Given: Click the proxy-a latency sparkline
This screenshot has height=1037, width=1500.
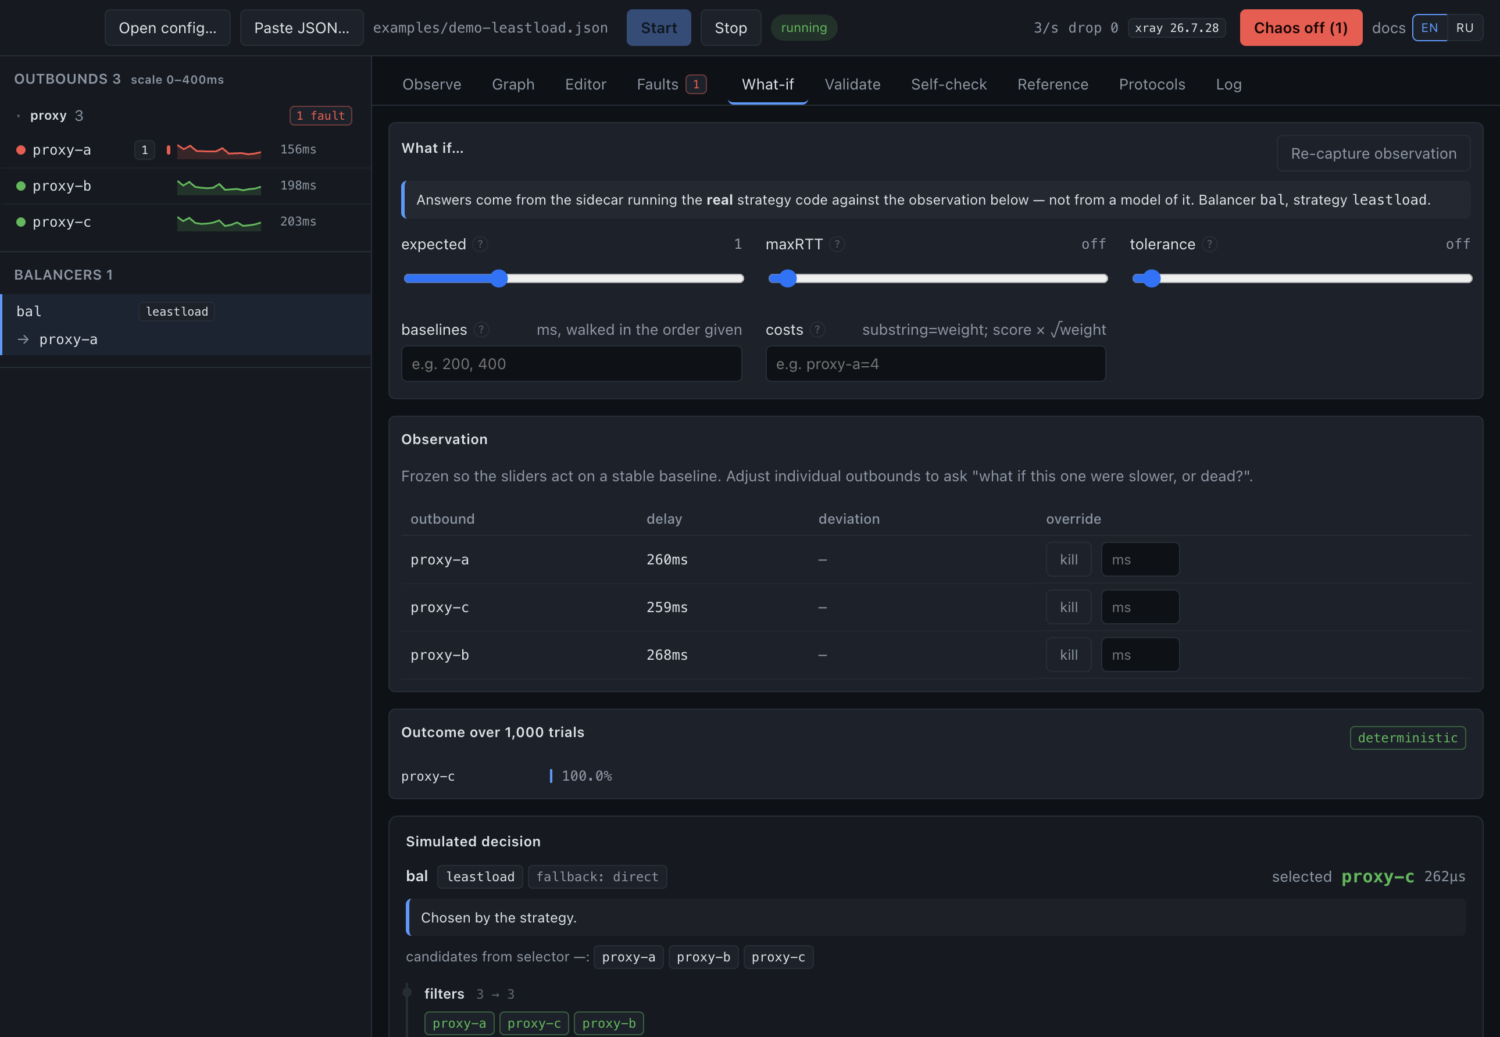Looking at the screenshot, I should tap(219, 150).
